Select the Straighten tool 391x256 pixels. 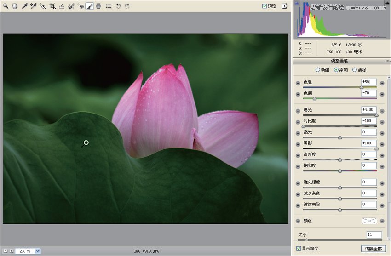click(61, 6)
